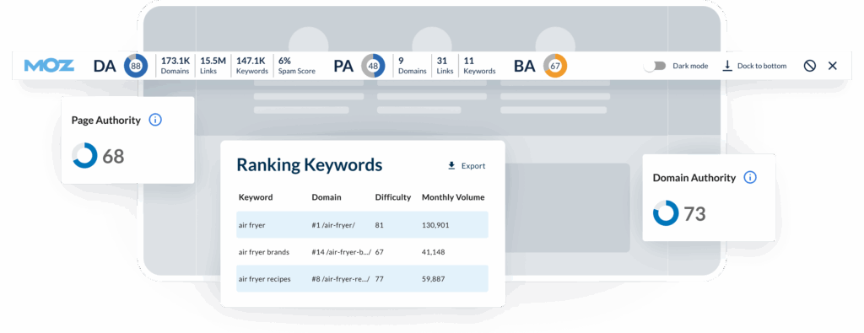Viewport: 864px width, 333px height.
Task: Select the Keyword column header
Action: (256, 197)
